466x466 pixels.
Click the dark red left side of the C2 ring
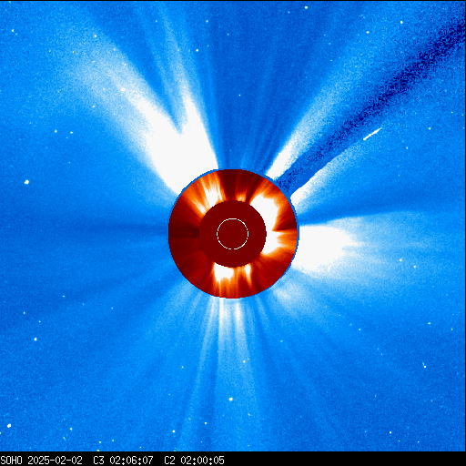click(184, 234)
